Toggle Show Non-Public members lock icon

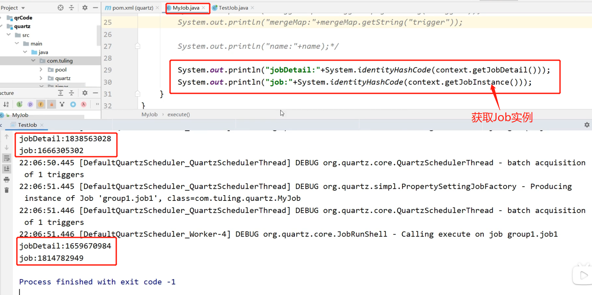[51, 104]
